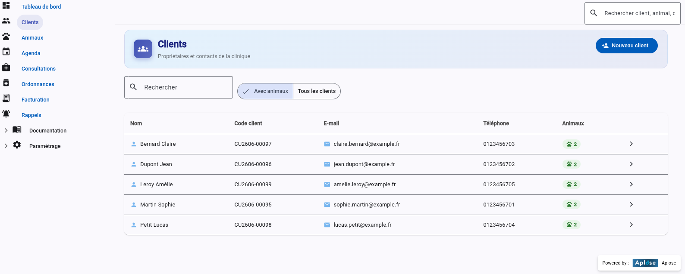Click the magnifier icon in global search
685x274 pixels.
(594, 13)
